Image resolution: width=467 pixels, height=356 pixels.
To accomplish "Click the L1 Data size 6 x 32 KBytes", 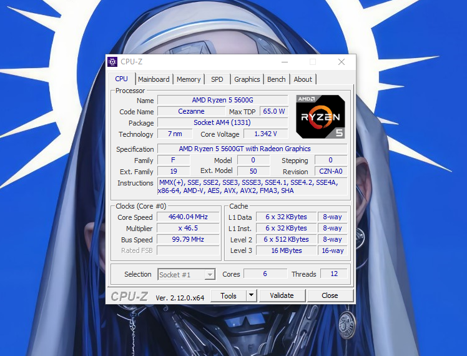I will [286, 217].
